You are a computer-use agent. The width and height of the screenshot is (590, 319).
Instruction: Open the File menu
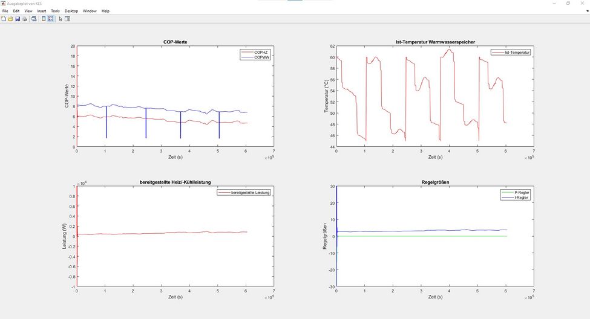[x=5, y=11]
